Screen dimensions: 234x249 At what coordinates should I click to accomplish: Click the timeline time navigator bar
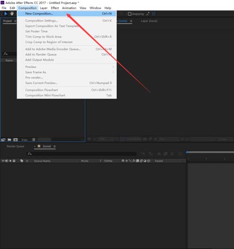210,152
